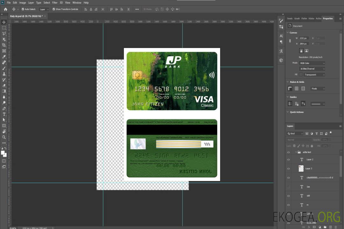Select the Horizontal Type tool

pos(4,114)
